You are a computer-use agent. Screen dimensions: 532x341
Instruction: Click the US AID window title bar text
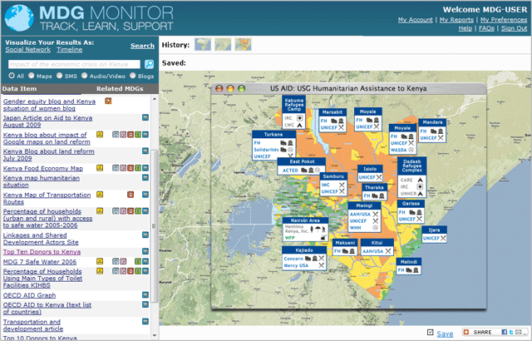tap(348, 88)
